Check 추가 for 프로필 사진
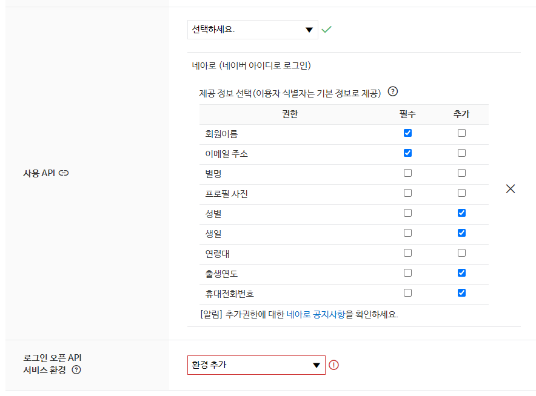The image size is (536, 396). coord(461,193)
